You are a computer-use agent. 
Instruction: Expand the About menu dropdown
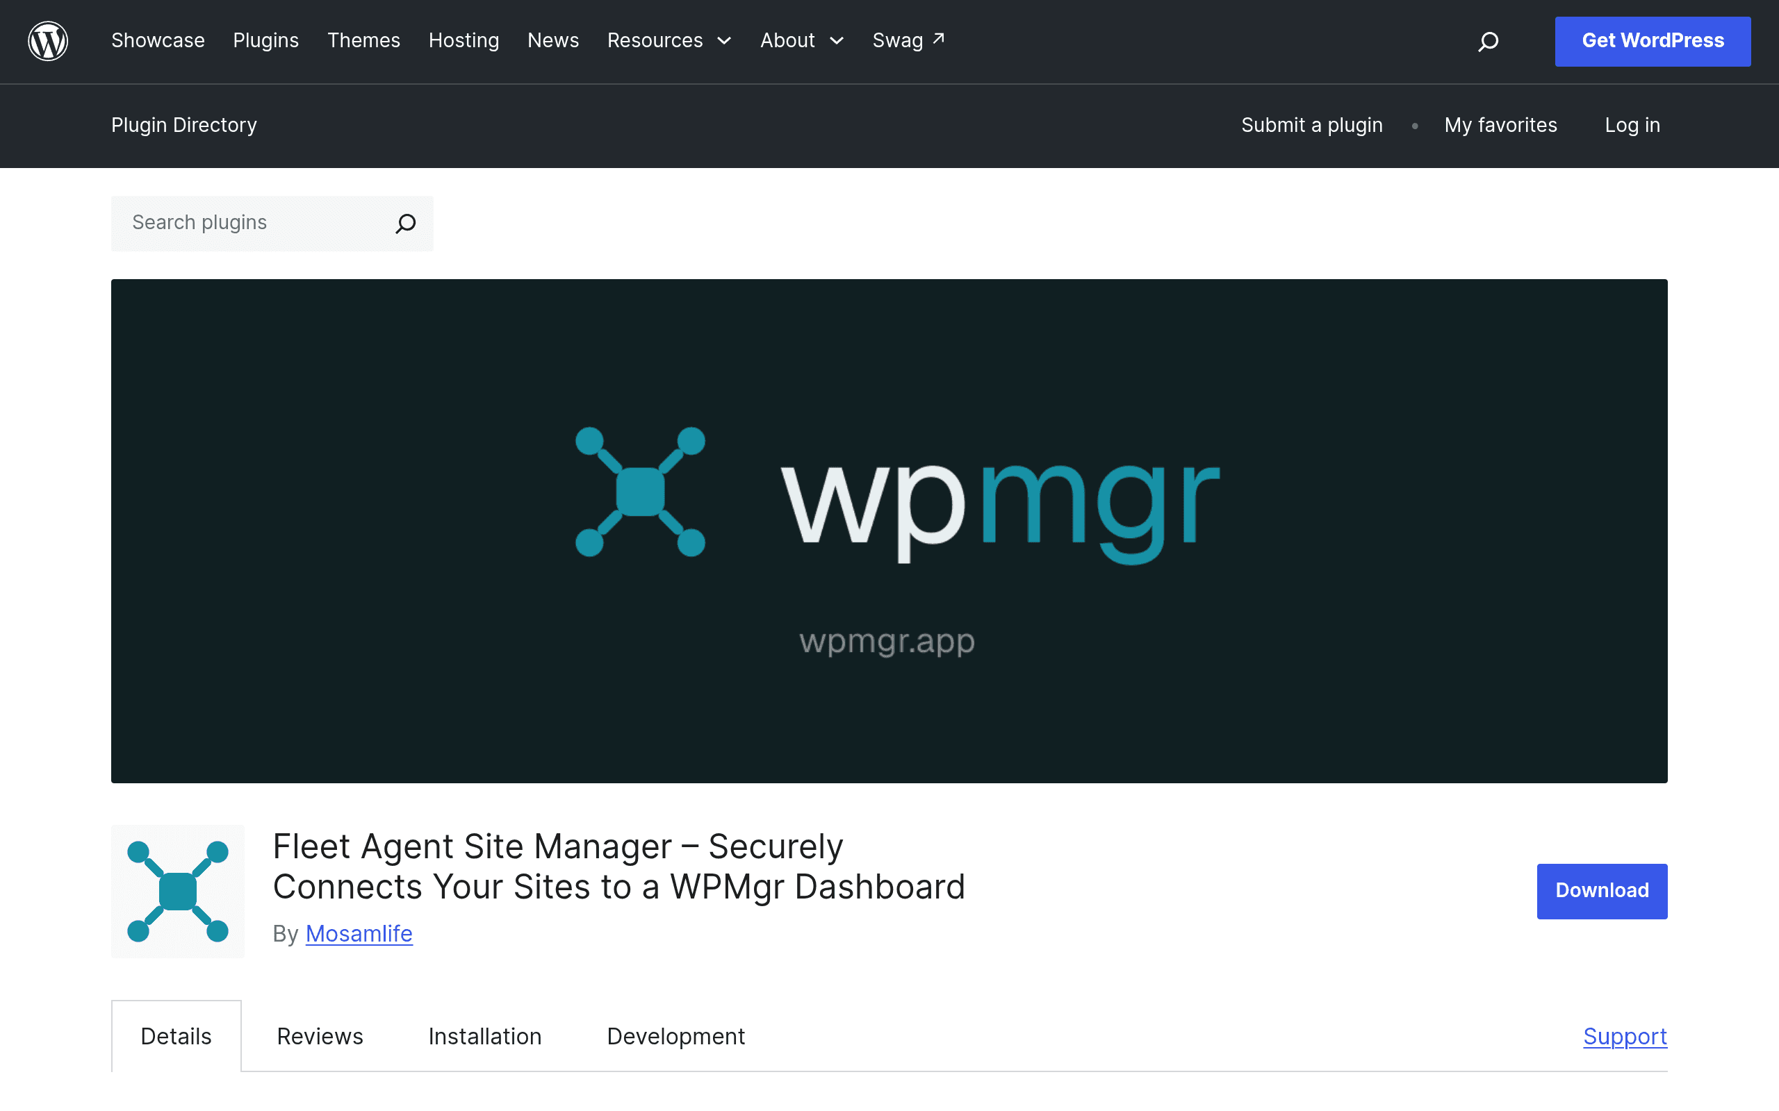tap(801, 40)
